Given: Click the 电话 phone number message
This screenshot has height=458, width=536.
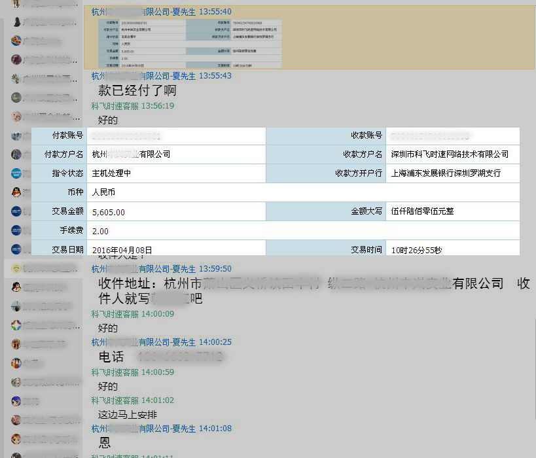Looking at the screenshot, I should [x=161, y=357].
